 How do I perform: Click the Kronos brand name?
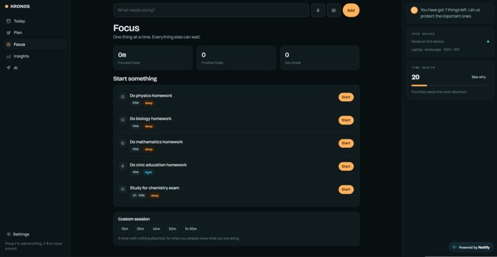(x=20, y=6)
